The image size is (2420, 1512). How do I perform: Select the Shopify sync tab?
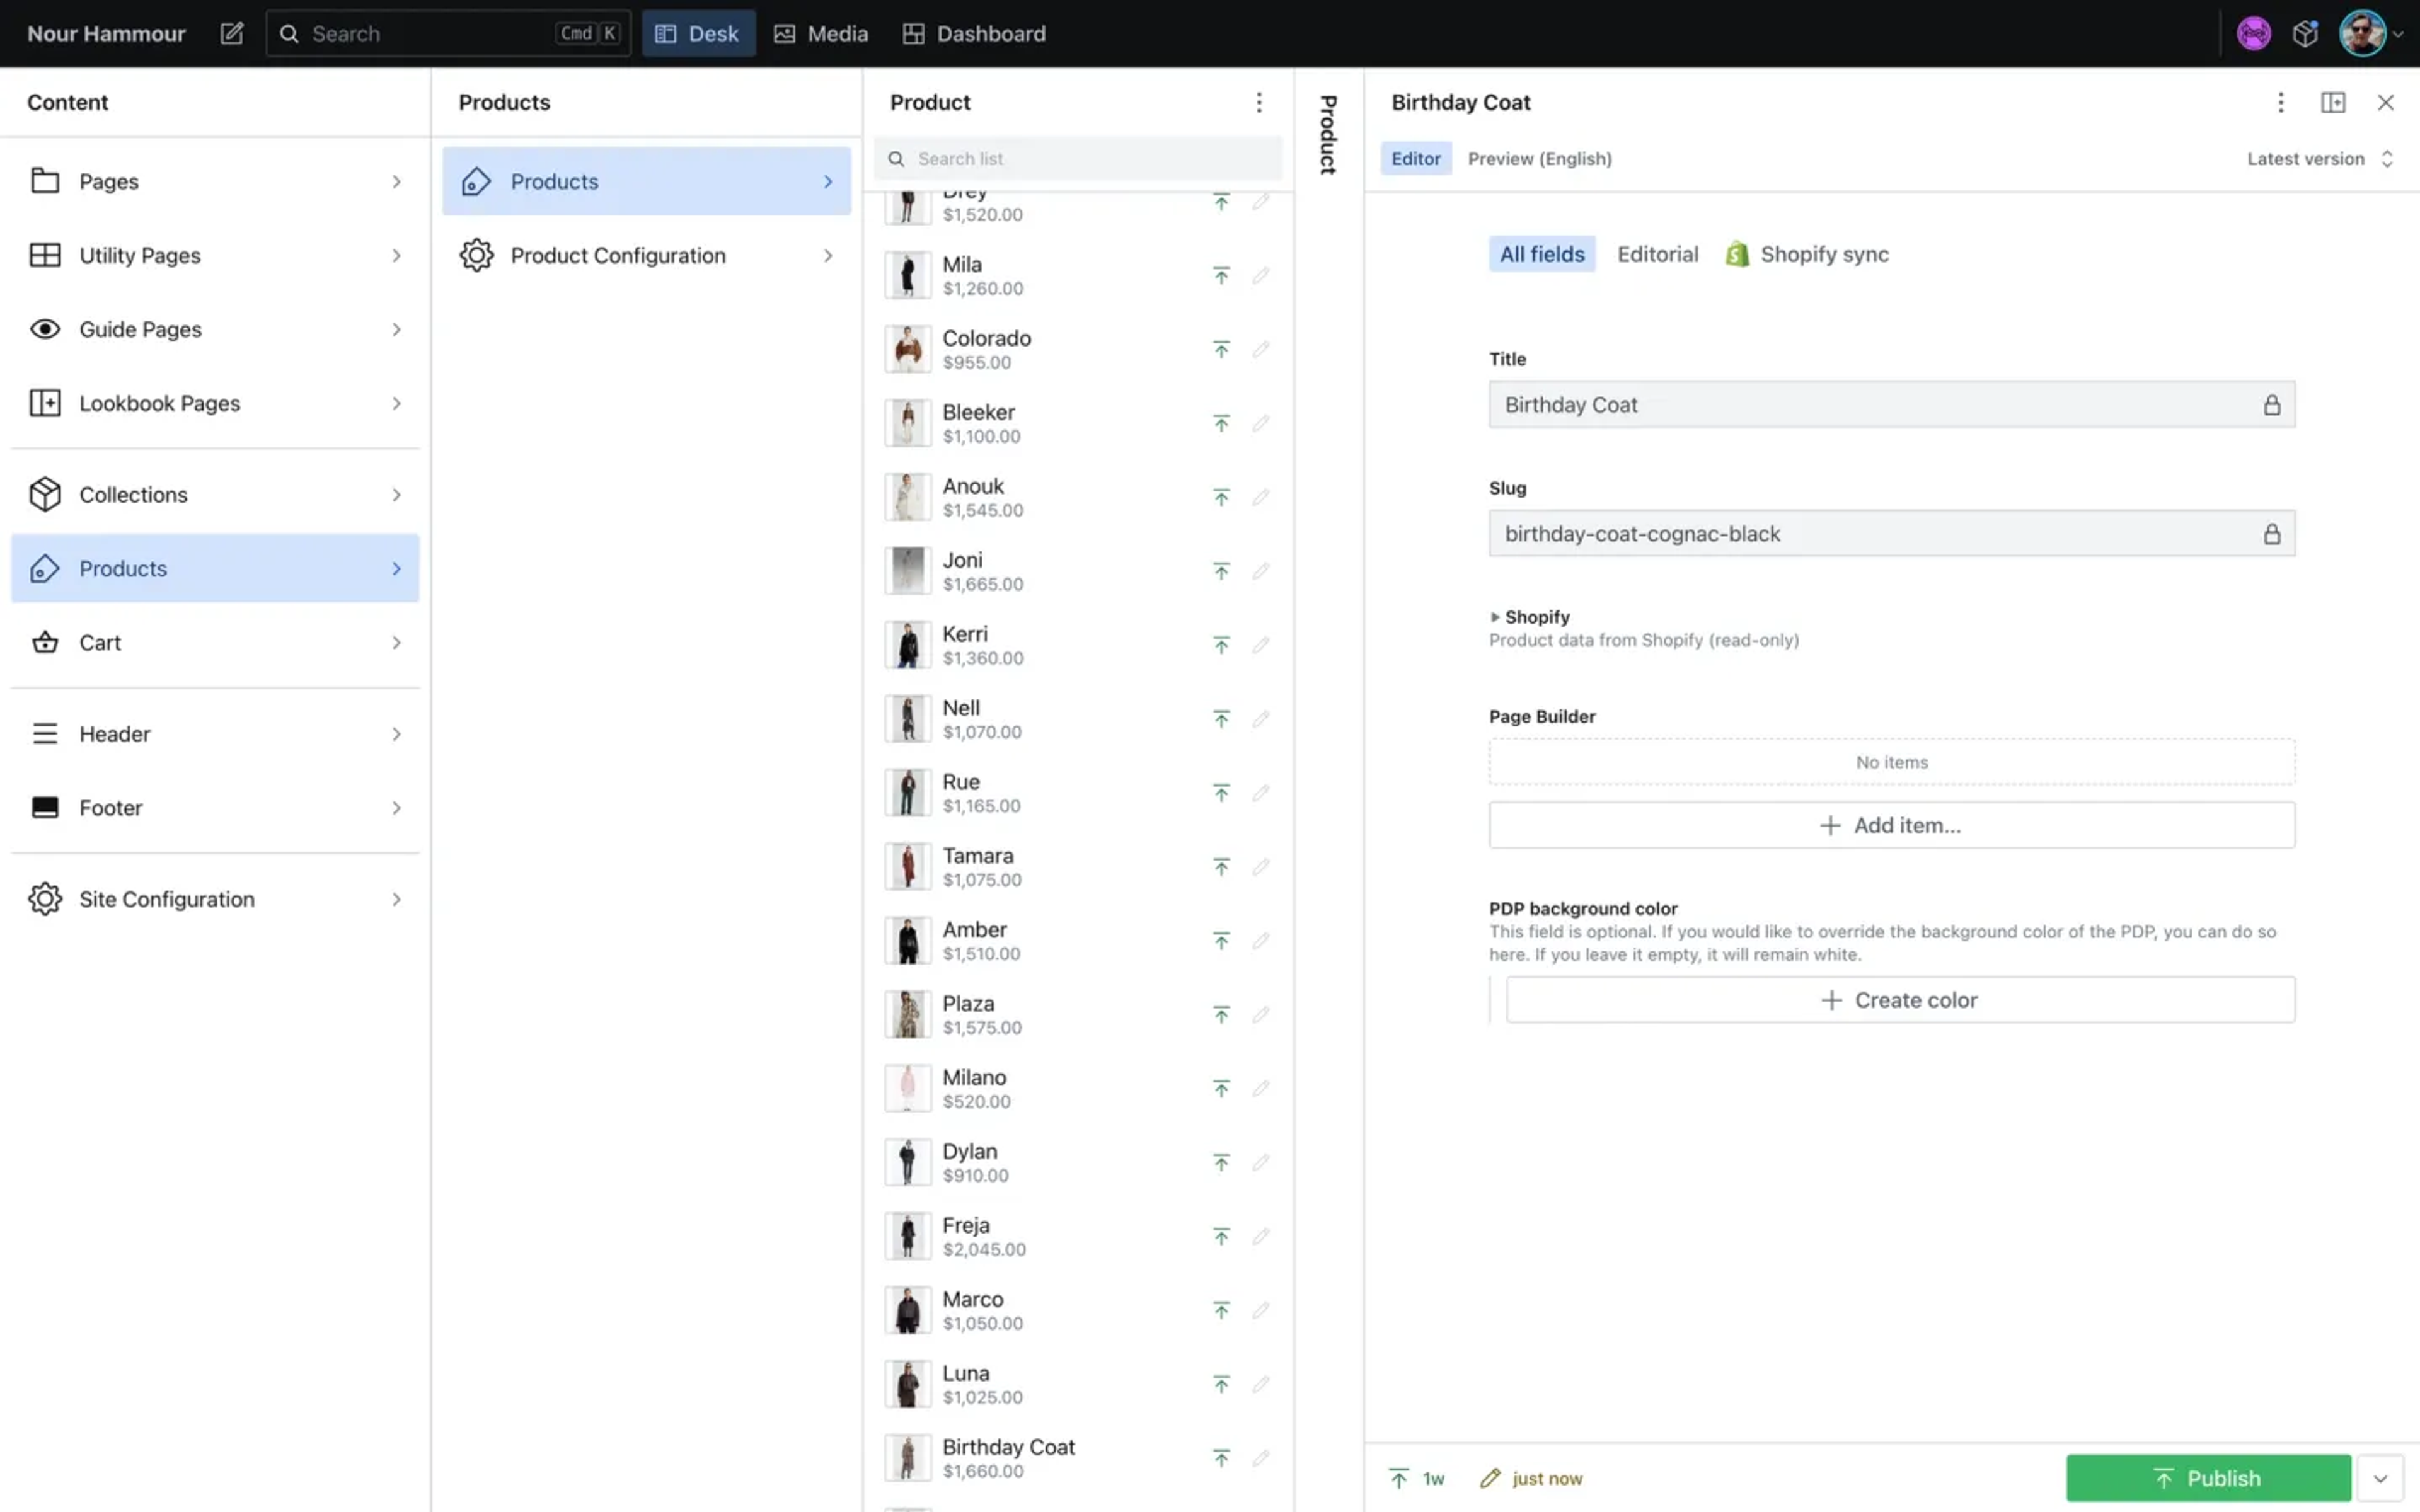coord(1808,254)
